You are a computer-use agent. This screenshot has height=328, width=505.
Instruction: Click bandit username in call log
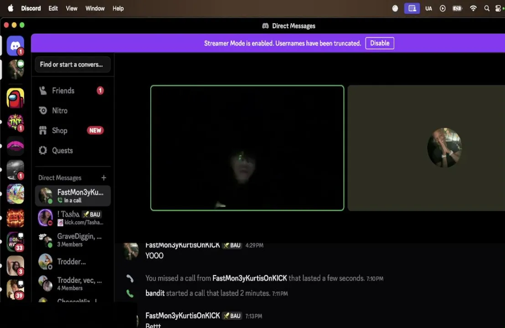click(x=155, y=293)
